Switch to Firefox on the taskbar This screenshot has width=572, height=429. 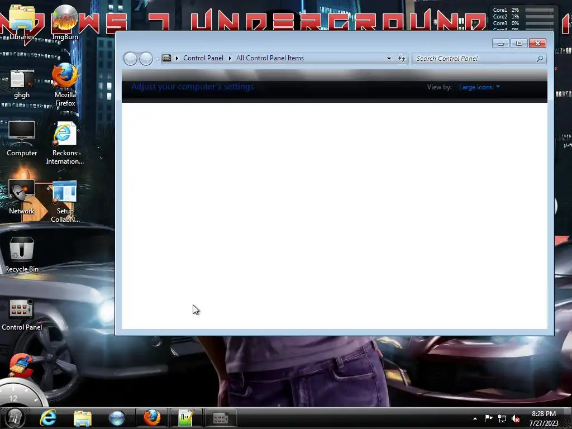[152, 418]
